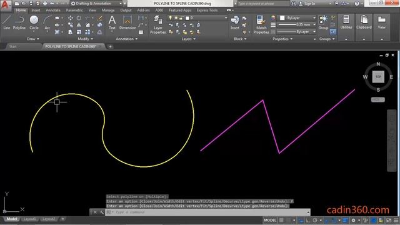Toggle grid display in status bar
Image resolution: width=400 pixels, height=225 pixels.
(x=281, y=220)
